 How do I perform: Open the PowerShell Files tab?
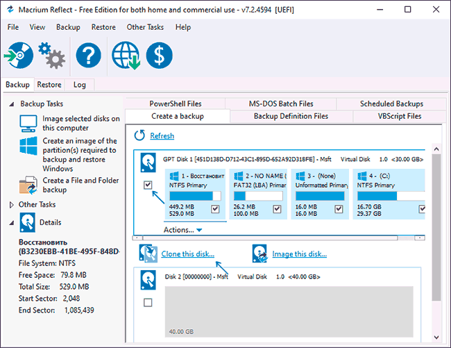pos(175,104)
